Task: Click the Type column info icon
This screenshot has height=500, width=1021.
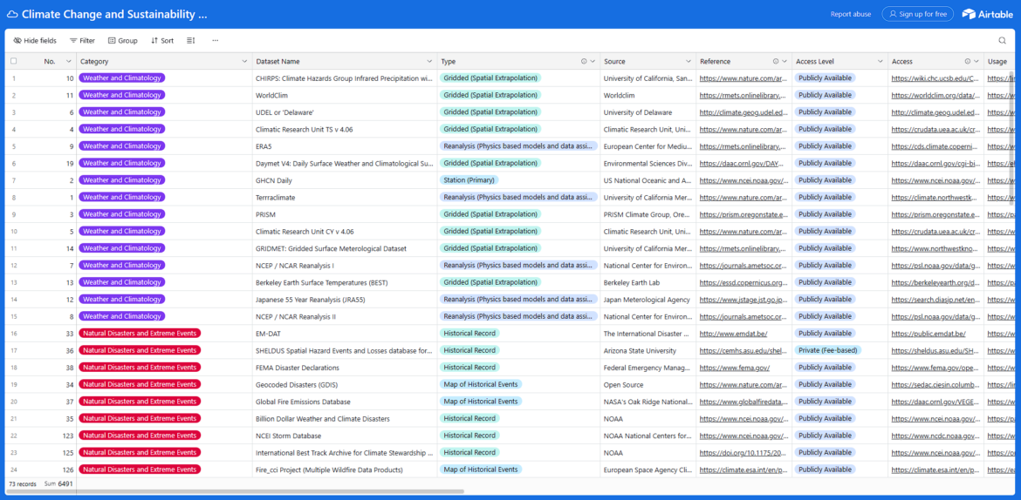Action: 584,61
